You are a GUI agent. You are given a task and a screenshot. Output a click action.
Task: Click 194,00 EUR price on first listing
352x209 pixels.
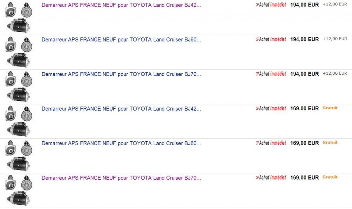click(x=305, y=5)
